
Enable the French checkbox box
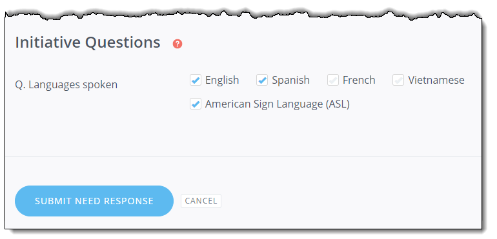click(333, 80)
